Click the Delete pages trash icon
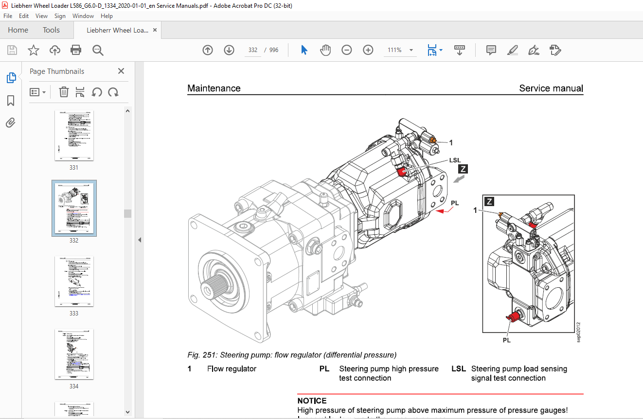Screen dimensions: 643x419 click(x=64, y=92)
